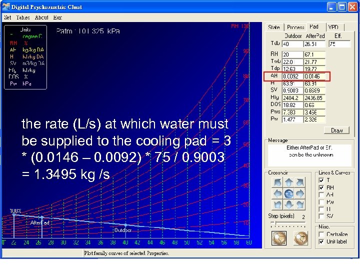The height and width of the screenshot is (270, 360).
Task: Move crosshair up with the arrow
Action: (x=288, y=182)
